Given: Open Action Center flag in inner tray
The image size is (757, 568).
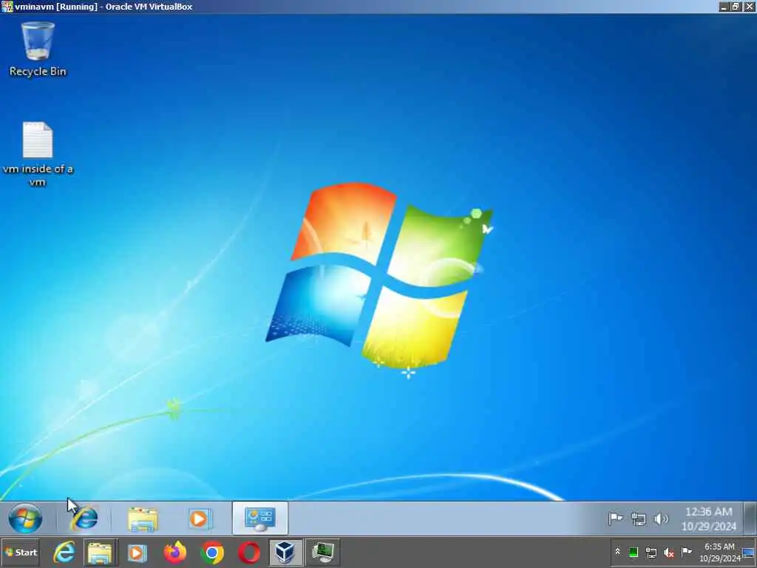Looking at the screenshot, I should pyautogui.click(x=615, y=518).
